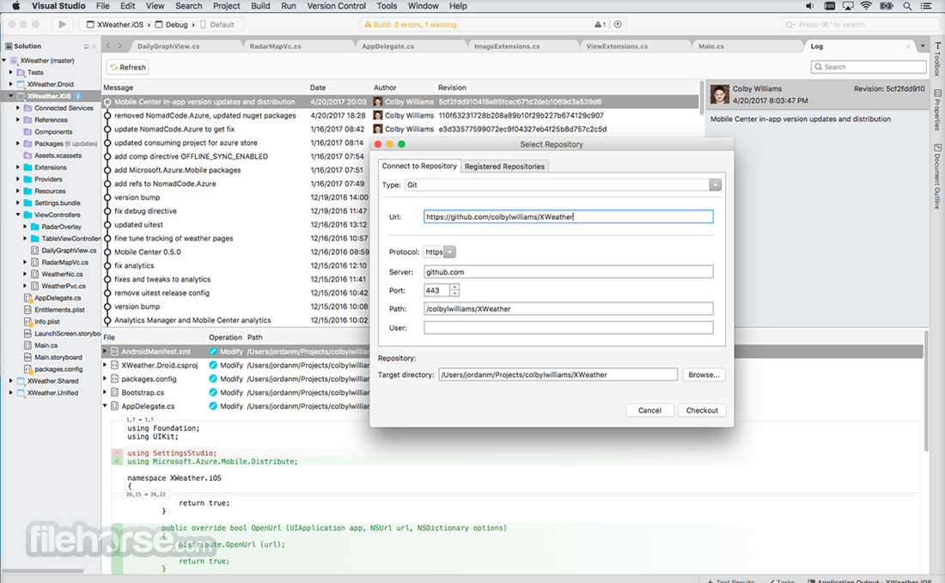Screen dimensions: 945x583
Task: Navigate back with the left arrow
Action: tap(108, 46)
